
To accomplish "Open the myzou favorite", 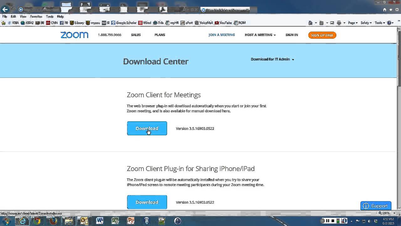I will point(93,23).
